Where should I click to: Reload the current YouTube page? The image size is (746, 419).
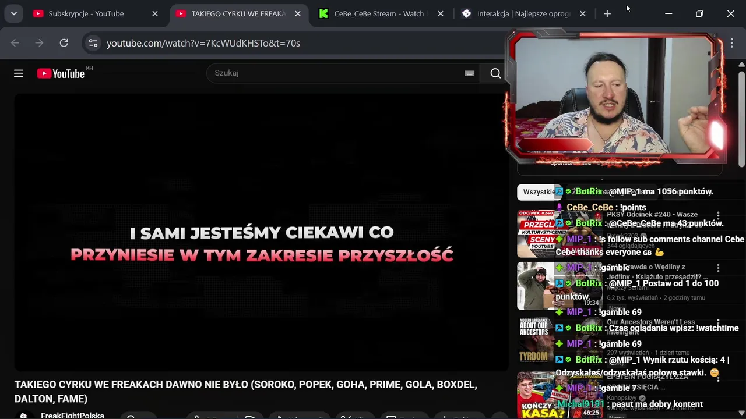click(64, 43)
